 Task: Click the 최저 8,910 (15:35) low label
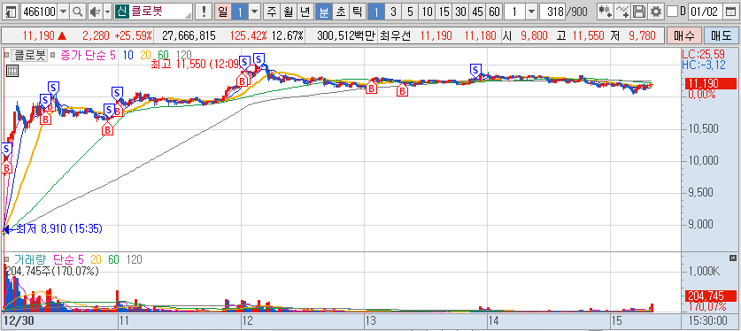coord(58,229)
